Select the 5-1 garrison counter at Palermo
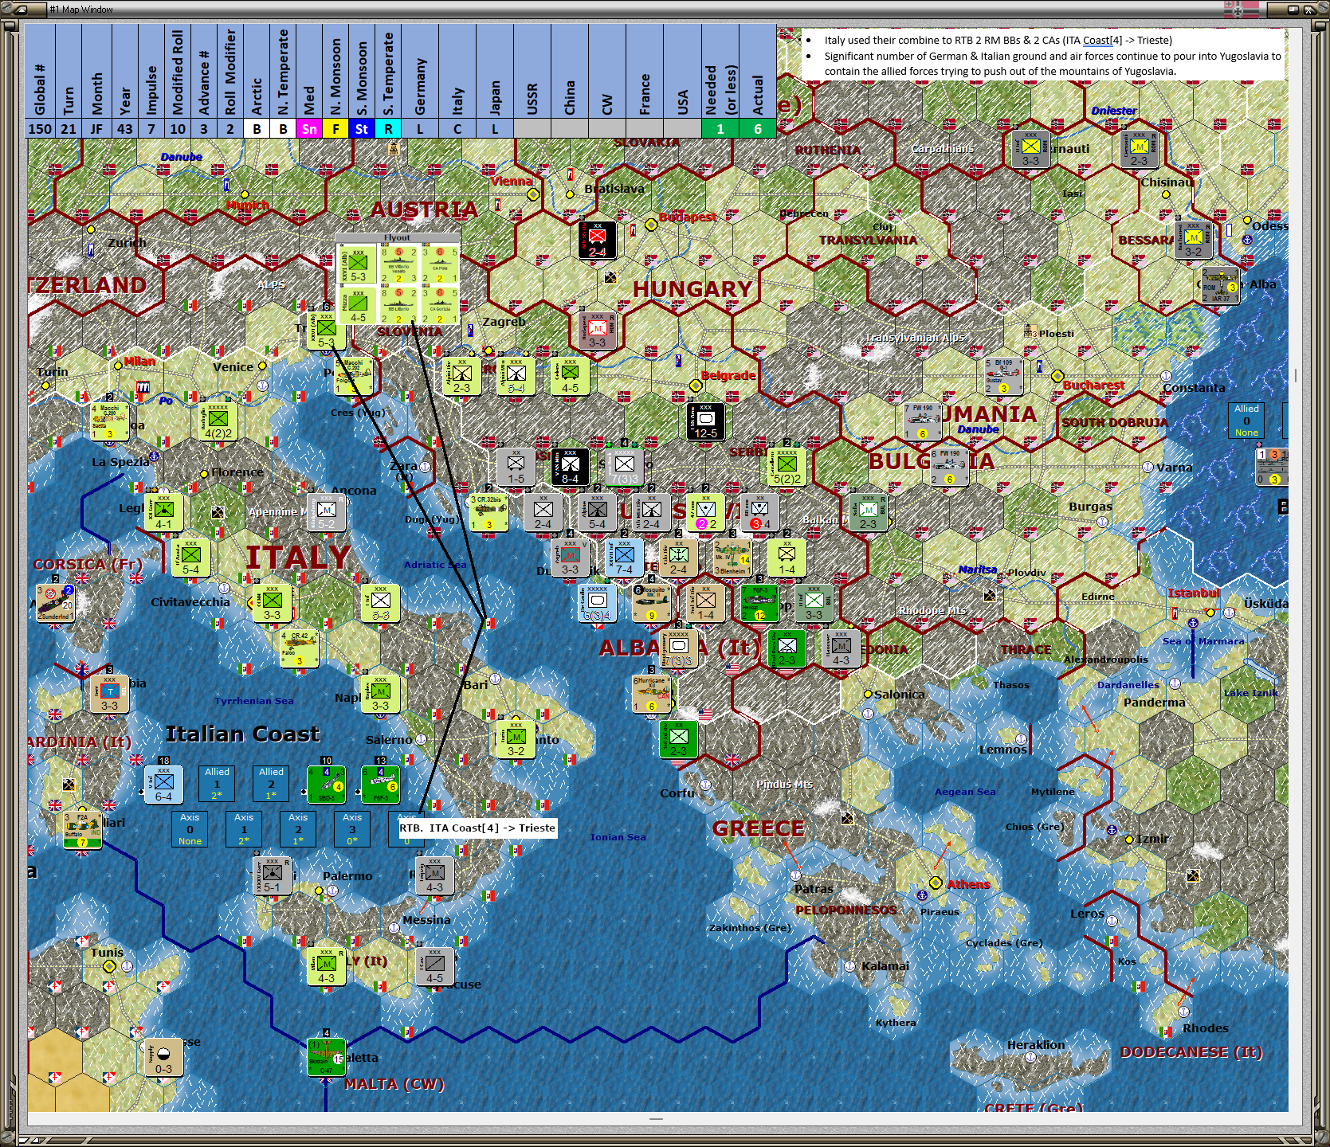 tap(272, 875)
